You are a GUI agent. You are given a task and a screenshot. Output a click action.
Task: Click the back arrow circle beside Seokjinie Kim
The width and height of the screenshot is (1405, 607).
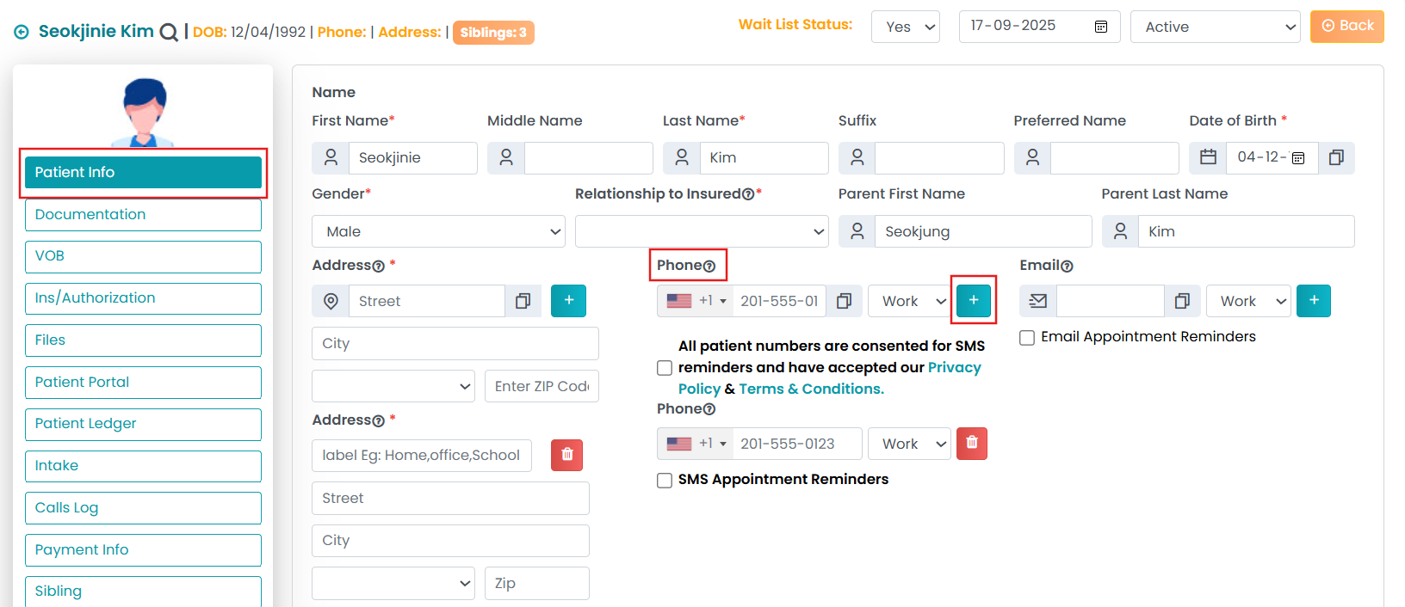(22, 33)
